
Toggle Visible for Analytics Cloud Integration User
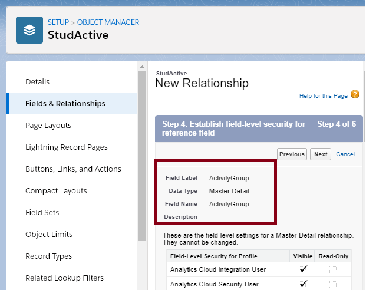coord(303,269)
